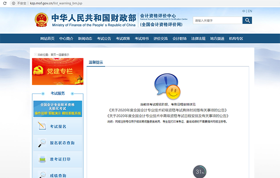Click the 成绩查询 magnifier icon
This screenshot has height=178, width=280.
point(42,174)
